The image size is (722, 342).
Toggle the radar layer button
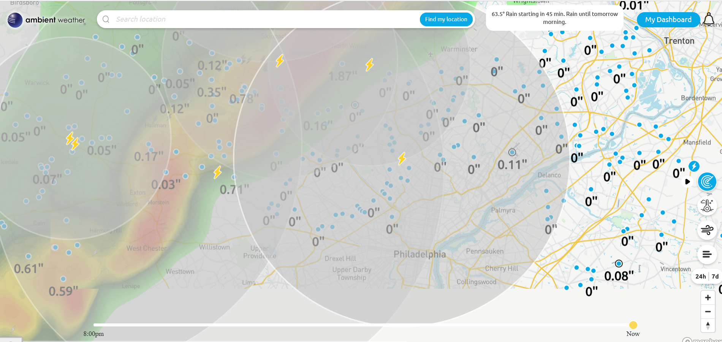pyautogui.click(x=707, y=182)
